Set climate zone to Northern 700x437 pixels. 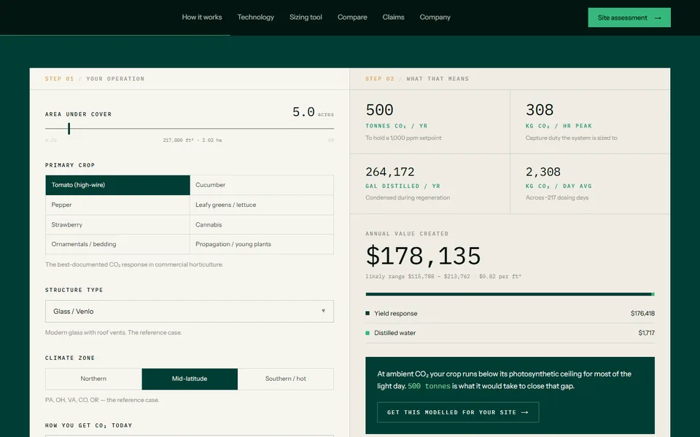(93, 379)
